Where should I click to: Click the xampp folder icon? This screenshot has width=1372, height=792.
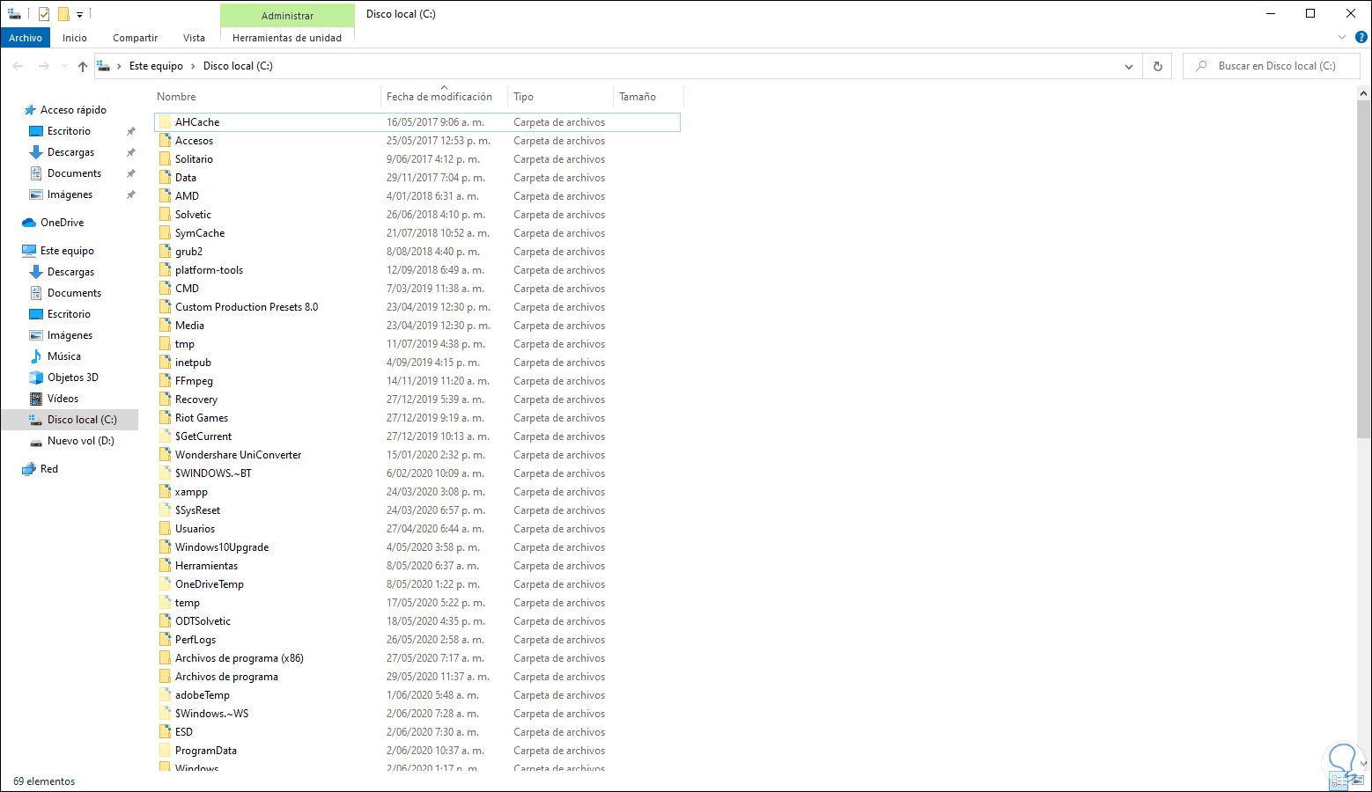coord(165,492)
